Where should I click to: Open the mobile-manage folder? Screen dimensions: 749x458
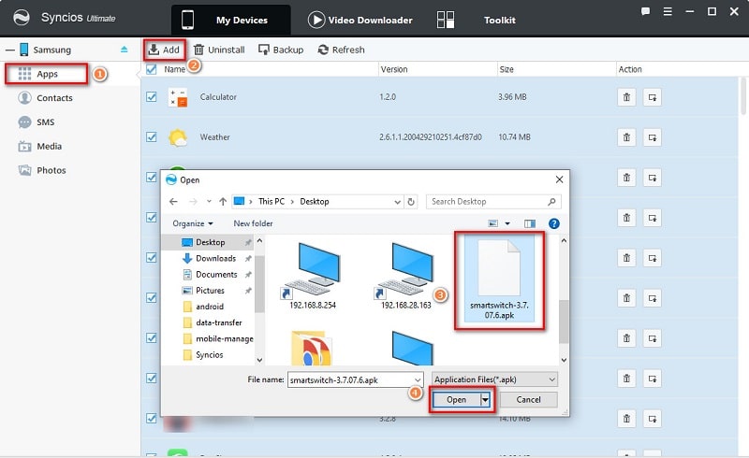click(224, 338)
